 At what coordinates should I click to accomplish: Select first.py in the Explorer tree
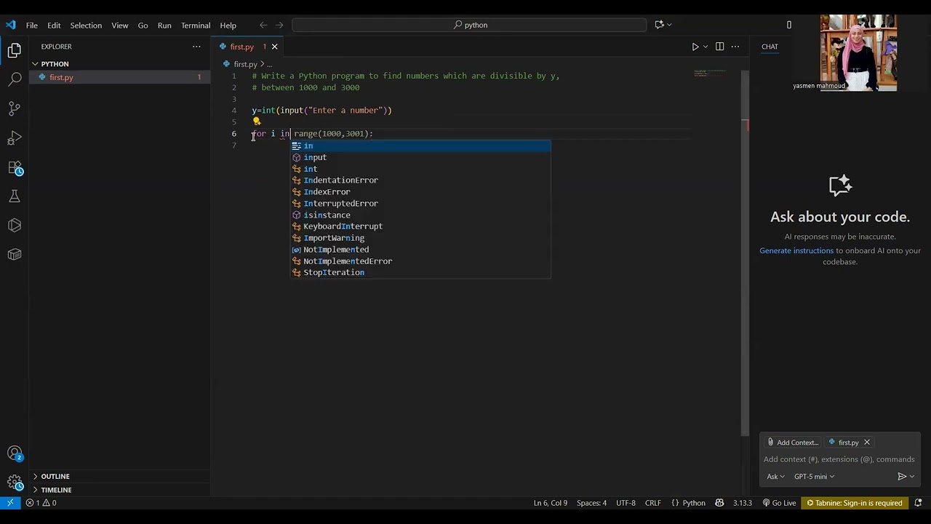point(61,77)
